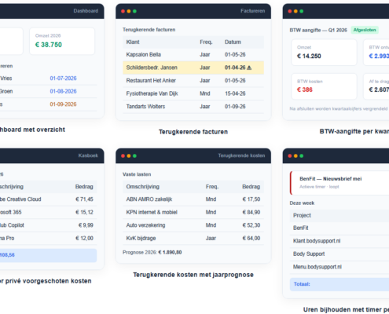Screen dimensions: 389x314
Task: Click the Afgesloten status badge
Action: (x=365, y=30)
